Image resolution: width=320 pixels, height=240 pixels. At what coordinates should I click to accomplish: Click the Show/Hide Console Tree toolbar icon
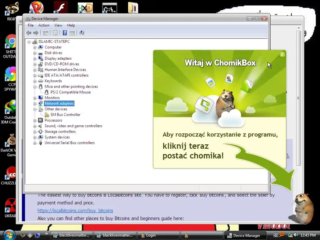pos(46,33)
